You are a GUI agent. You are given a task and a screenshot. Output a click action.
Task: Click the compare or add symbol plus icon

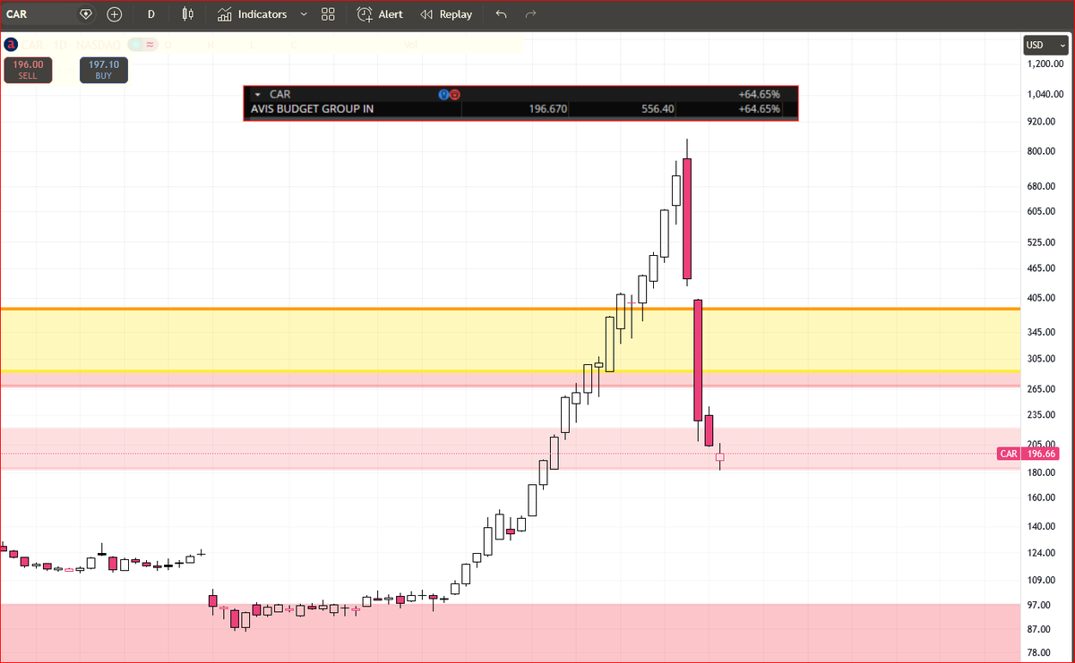[115, 14]
